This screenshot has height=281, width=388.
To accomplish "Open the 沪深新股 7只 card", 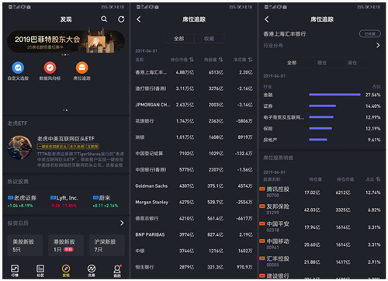I will 107,245.
